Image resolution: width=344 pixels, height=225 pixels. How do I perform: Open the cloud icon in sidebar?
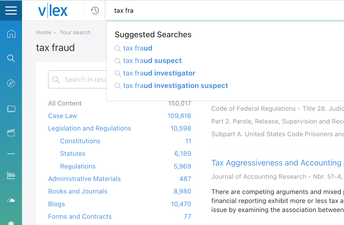pos(11,200)
